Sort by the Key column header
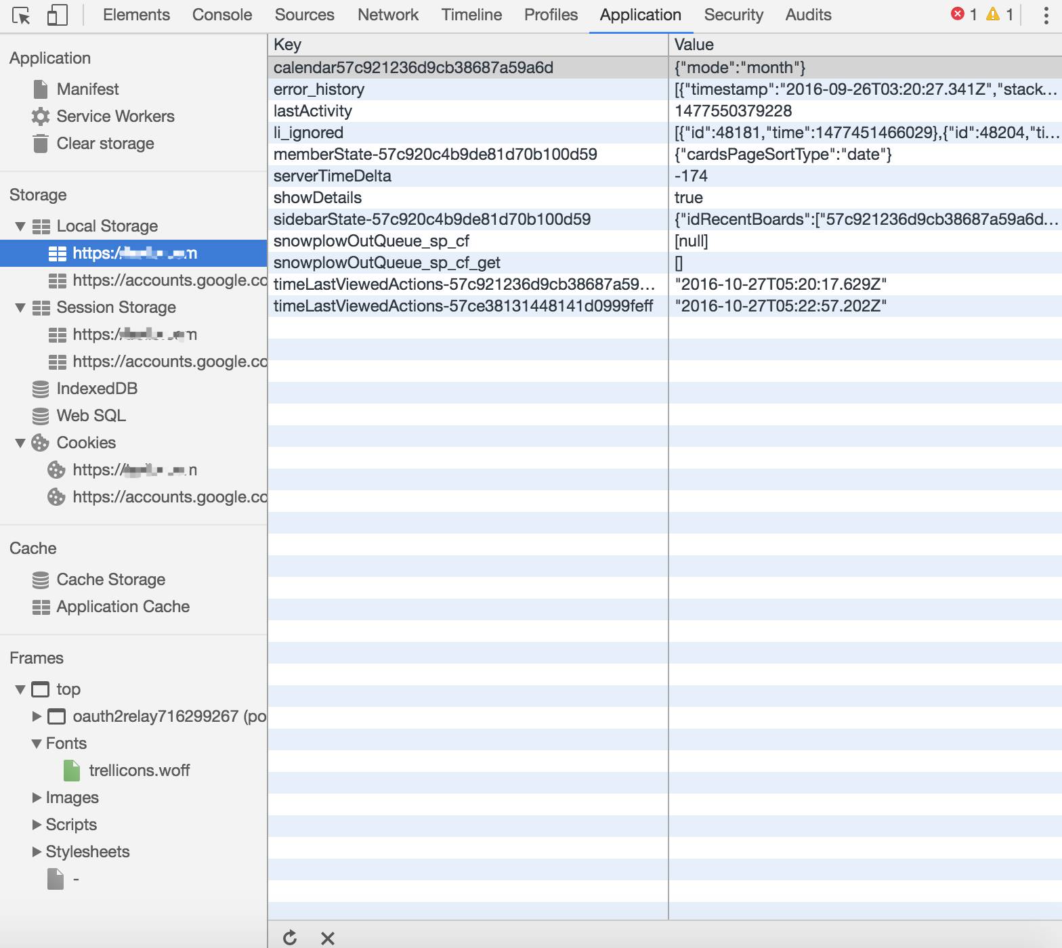The width and height of the screenshot is (1062, 948). pyautogui.click(x=468, y=45)
